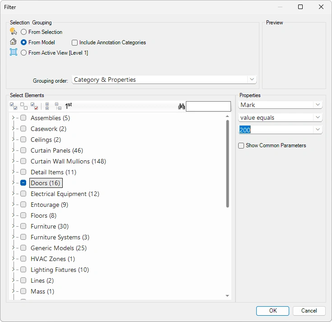Click the scroll up arrow of list
Image resolution: width=332 pixels, height=322 pixels.
(x=227, y=116)
